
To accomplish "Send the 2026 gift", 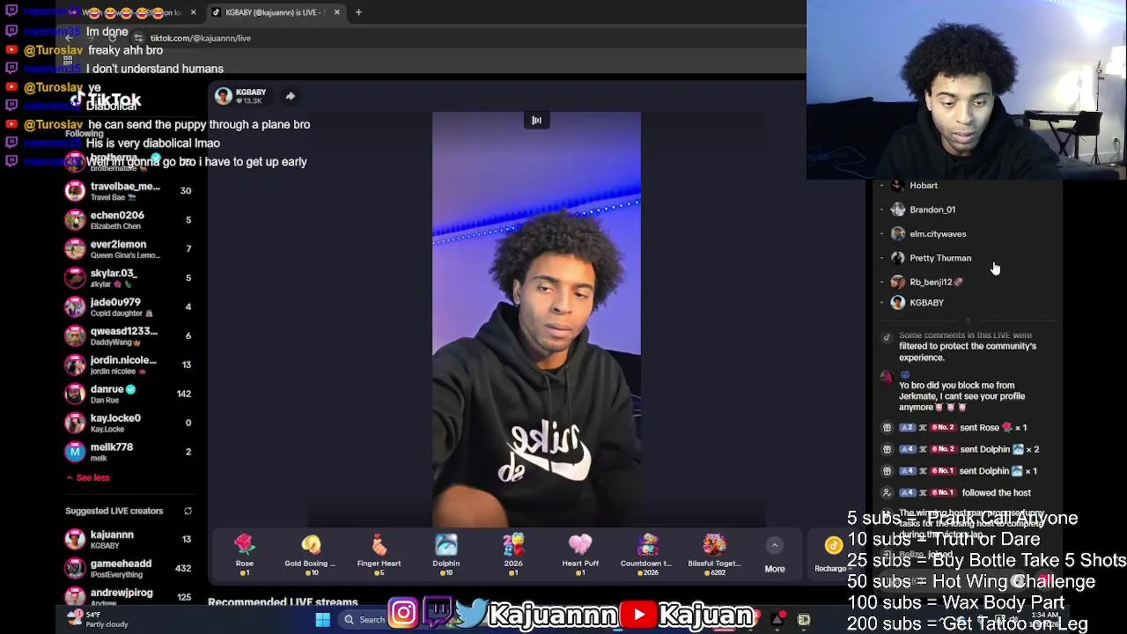I will click(513, 555).
